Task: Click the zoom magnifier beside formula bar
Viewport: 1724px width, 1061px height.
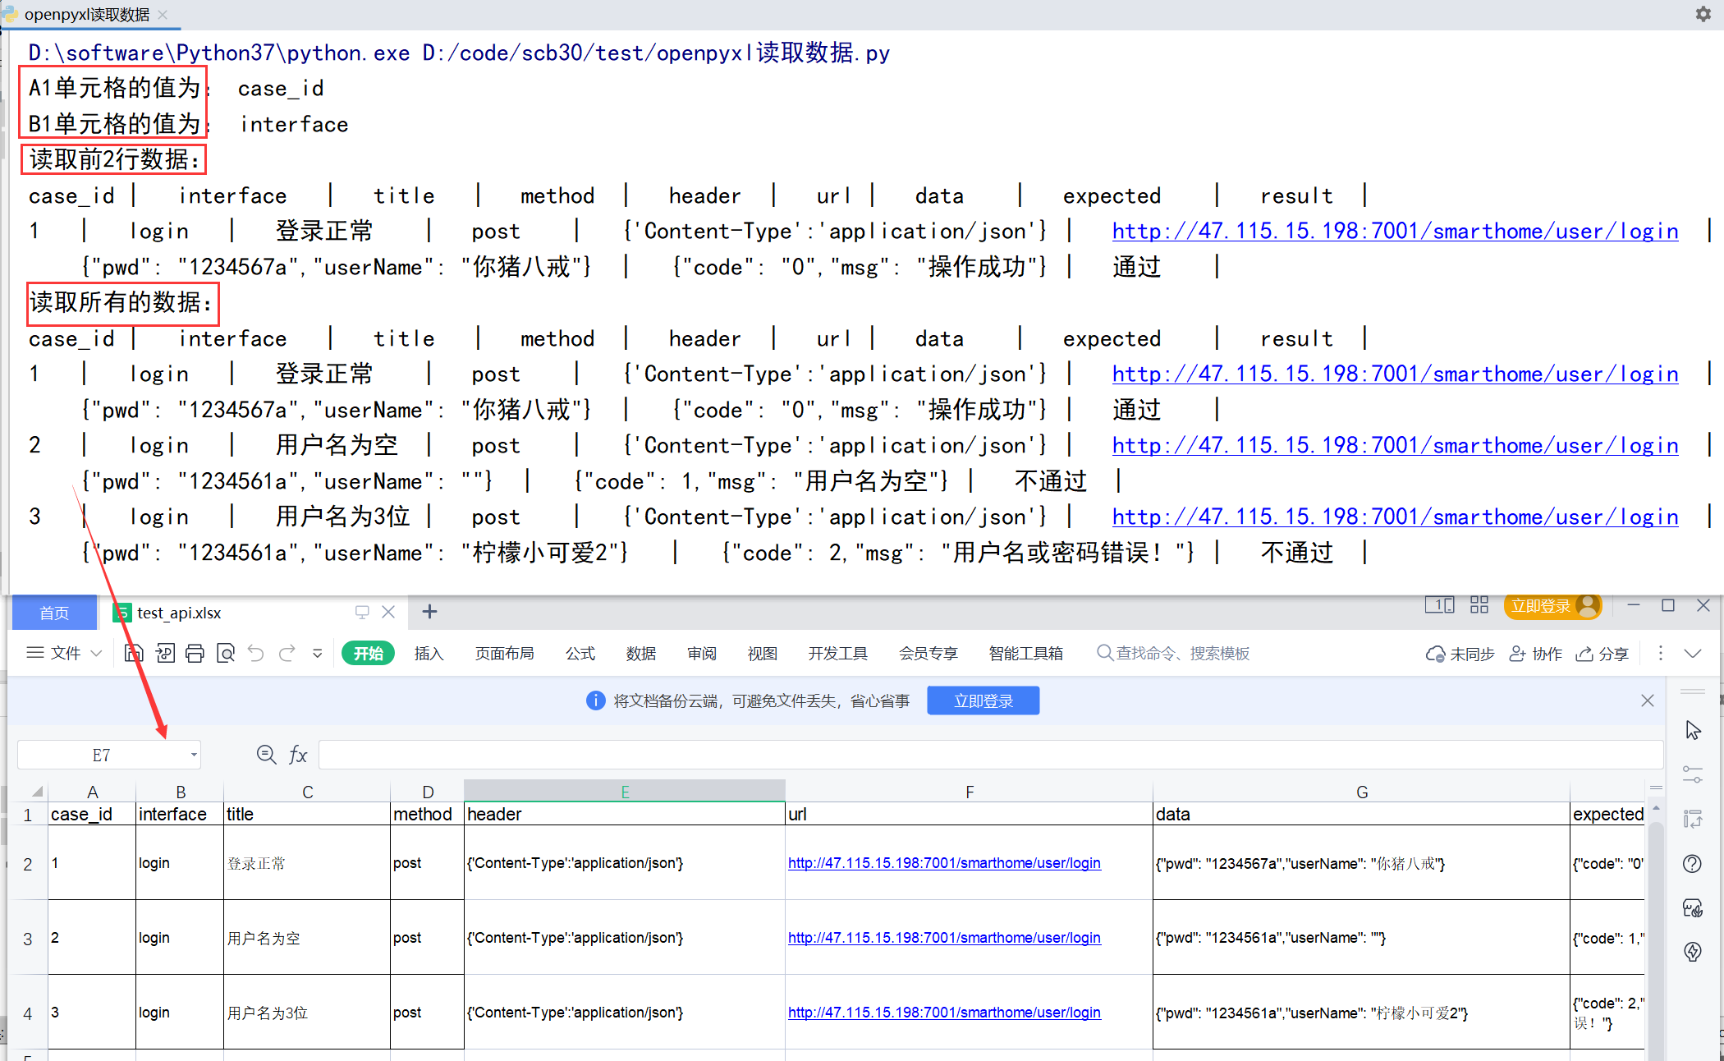Action: click(x=266, y=755)
